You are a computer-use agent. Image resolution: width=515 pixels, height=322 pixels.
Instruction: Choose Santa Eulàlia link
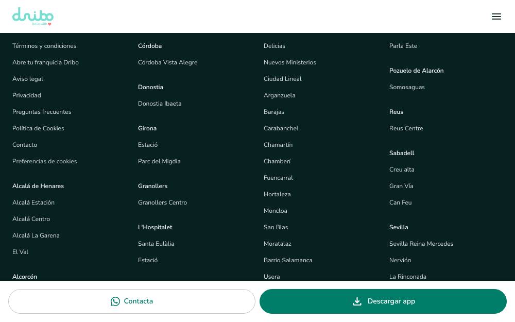pyautogui.click(x=157, y=244)
